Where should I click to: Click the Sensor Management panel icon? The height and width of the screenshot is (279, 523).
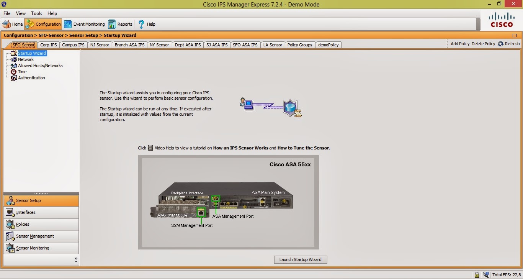10,236
